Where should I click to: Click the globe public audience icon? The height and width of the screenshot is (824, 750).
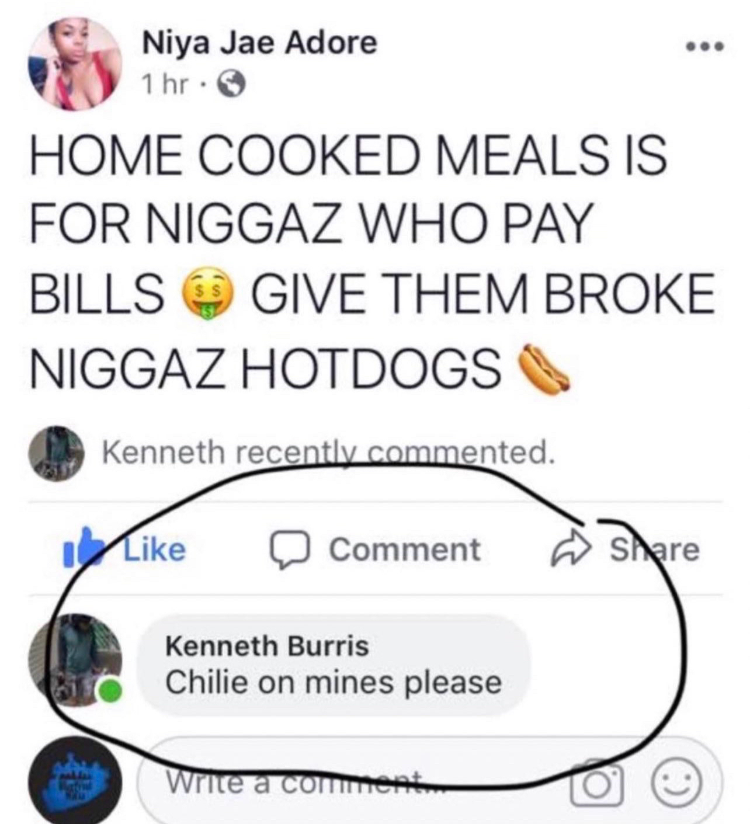231,86
